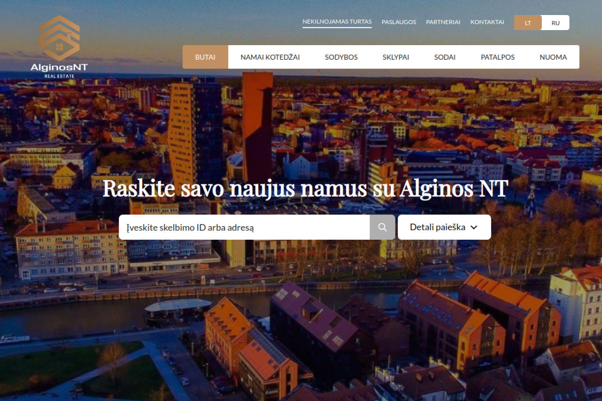Select the Sodybos category tab
The height and width of the screenshot is (401, 602).
pyautogui.click(x=341, y=57)
